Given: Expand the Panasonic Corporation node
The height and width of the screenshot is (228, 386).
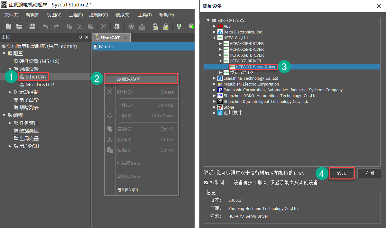Looking at the screenshot, I should coord(215,90).
